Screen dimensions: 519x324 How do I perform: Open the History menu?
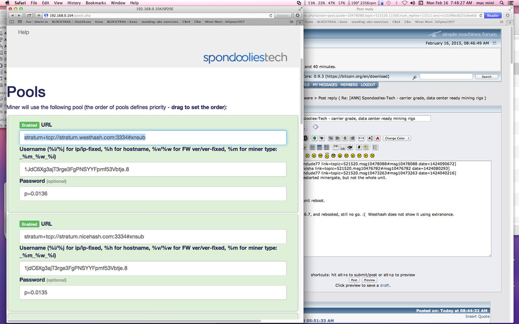[74, 3]
